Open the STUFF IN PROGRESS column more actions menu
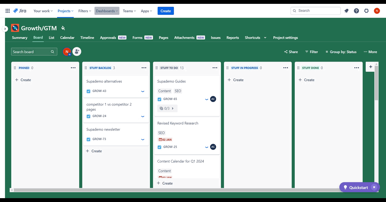 286,68
